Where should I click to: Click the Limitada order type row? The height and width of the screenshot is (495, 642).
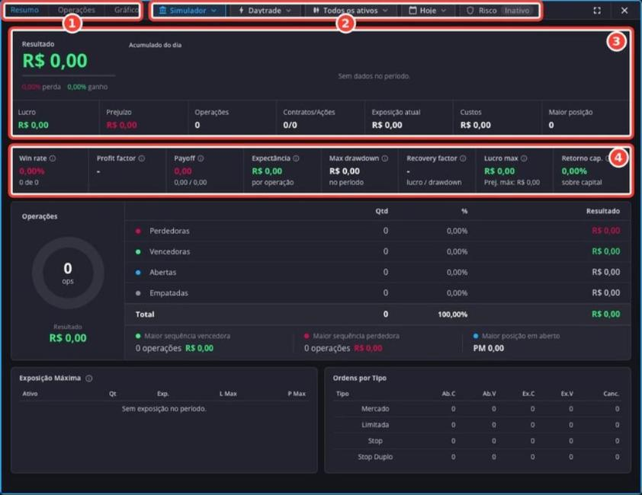pyautogui.click(x=477, y=425)
